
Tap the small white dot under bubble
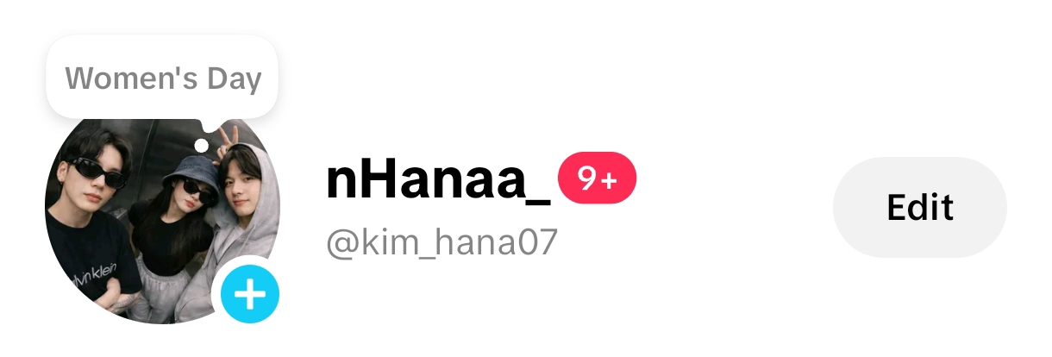[x=201, y=145]
